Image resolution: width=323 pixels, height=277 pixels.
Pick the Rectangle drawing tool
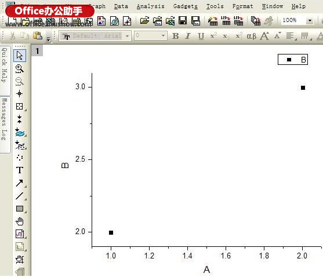pos(20,209)
